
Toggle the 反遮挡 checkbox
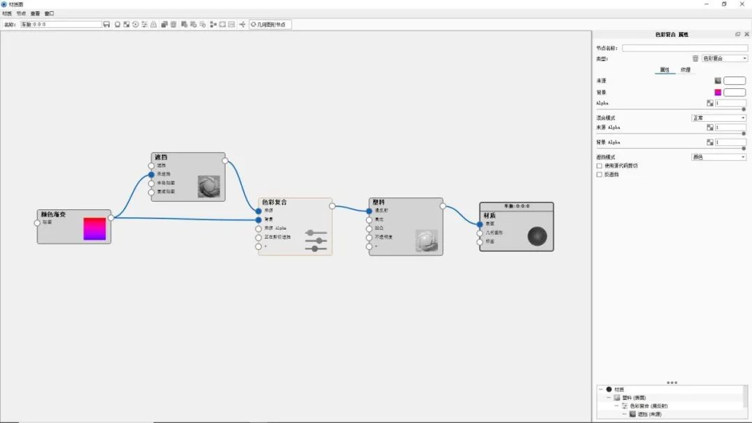pyautogui.click(x=600, y=174)
